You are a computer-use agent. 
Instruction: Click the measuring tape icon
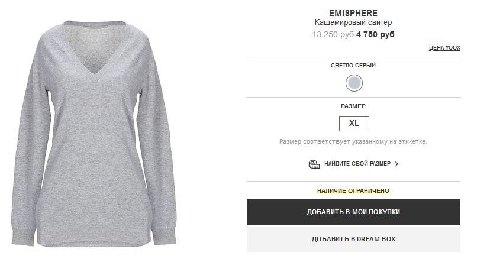coord(314,164)
